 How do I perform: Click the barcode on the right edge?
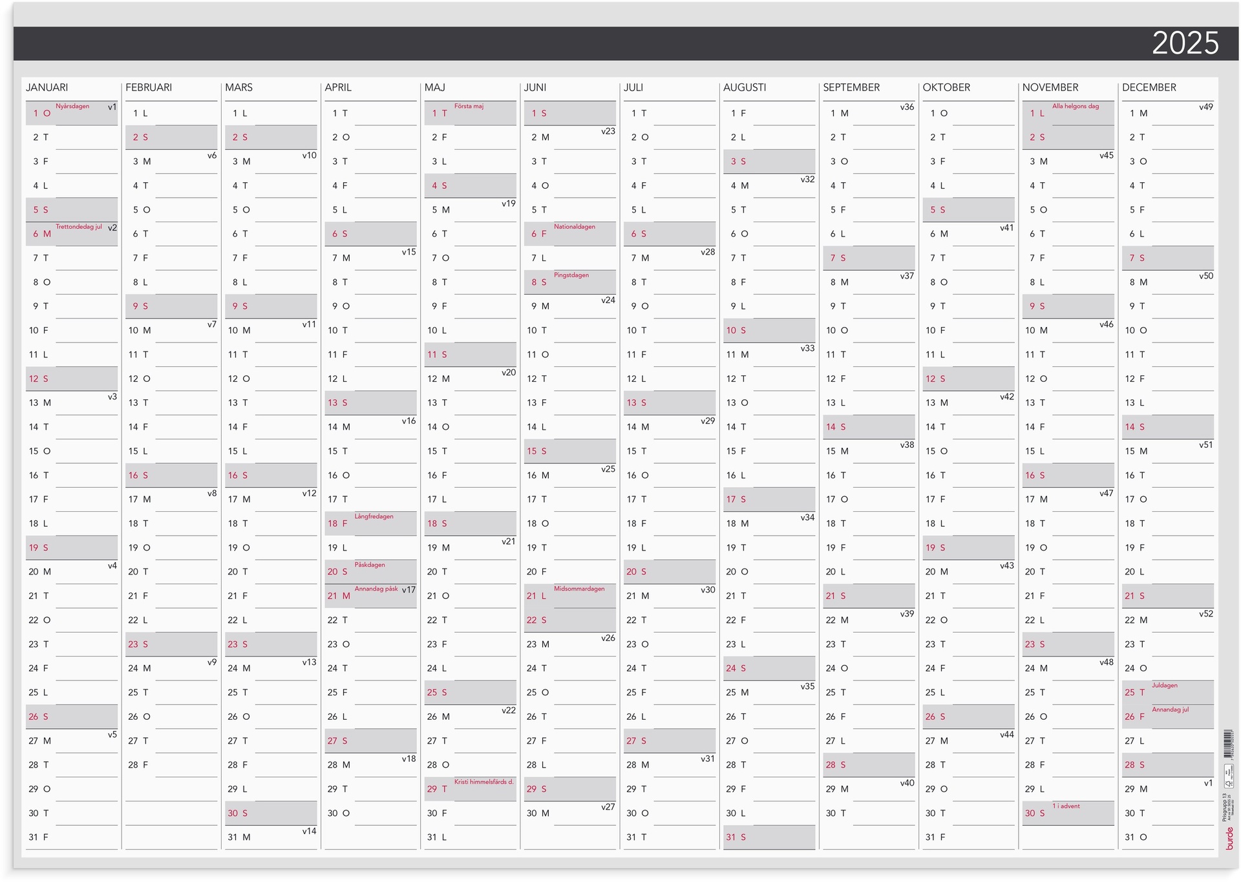pos(1228,744)
